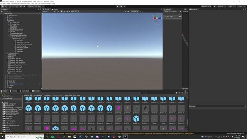Image resolution: width=247 pixels, height=139 pixels.
Task: Collapse the Assets folder tree
Action: point(1,102)
